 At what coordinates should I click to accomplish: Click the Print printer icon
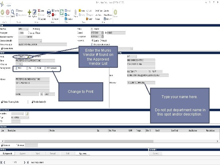(49, 12)
